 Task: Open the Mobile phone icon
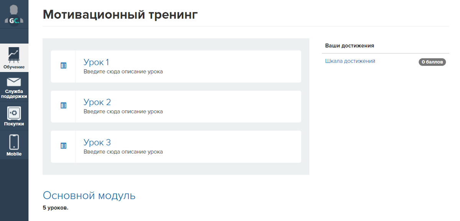[x=14, y=142]
